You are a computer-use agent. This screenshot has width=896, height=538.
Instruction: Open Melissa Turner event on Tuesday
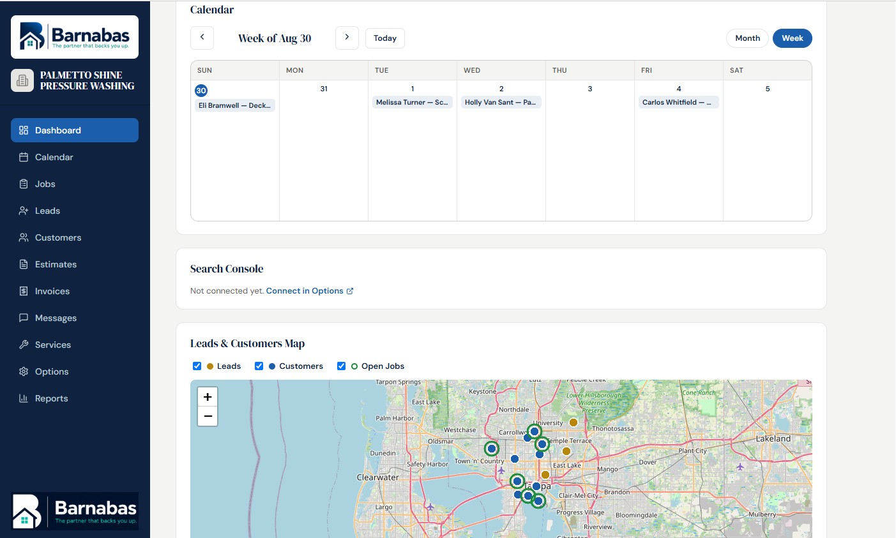point(413,102)
